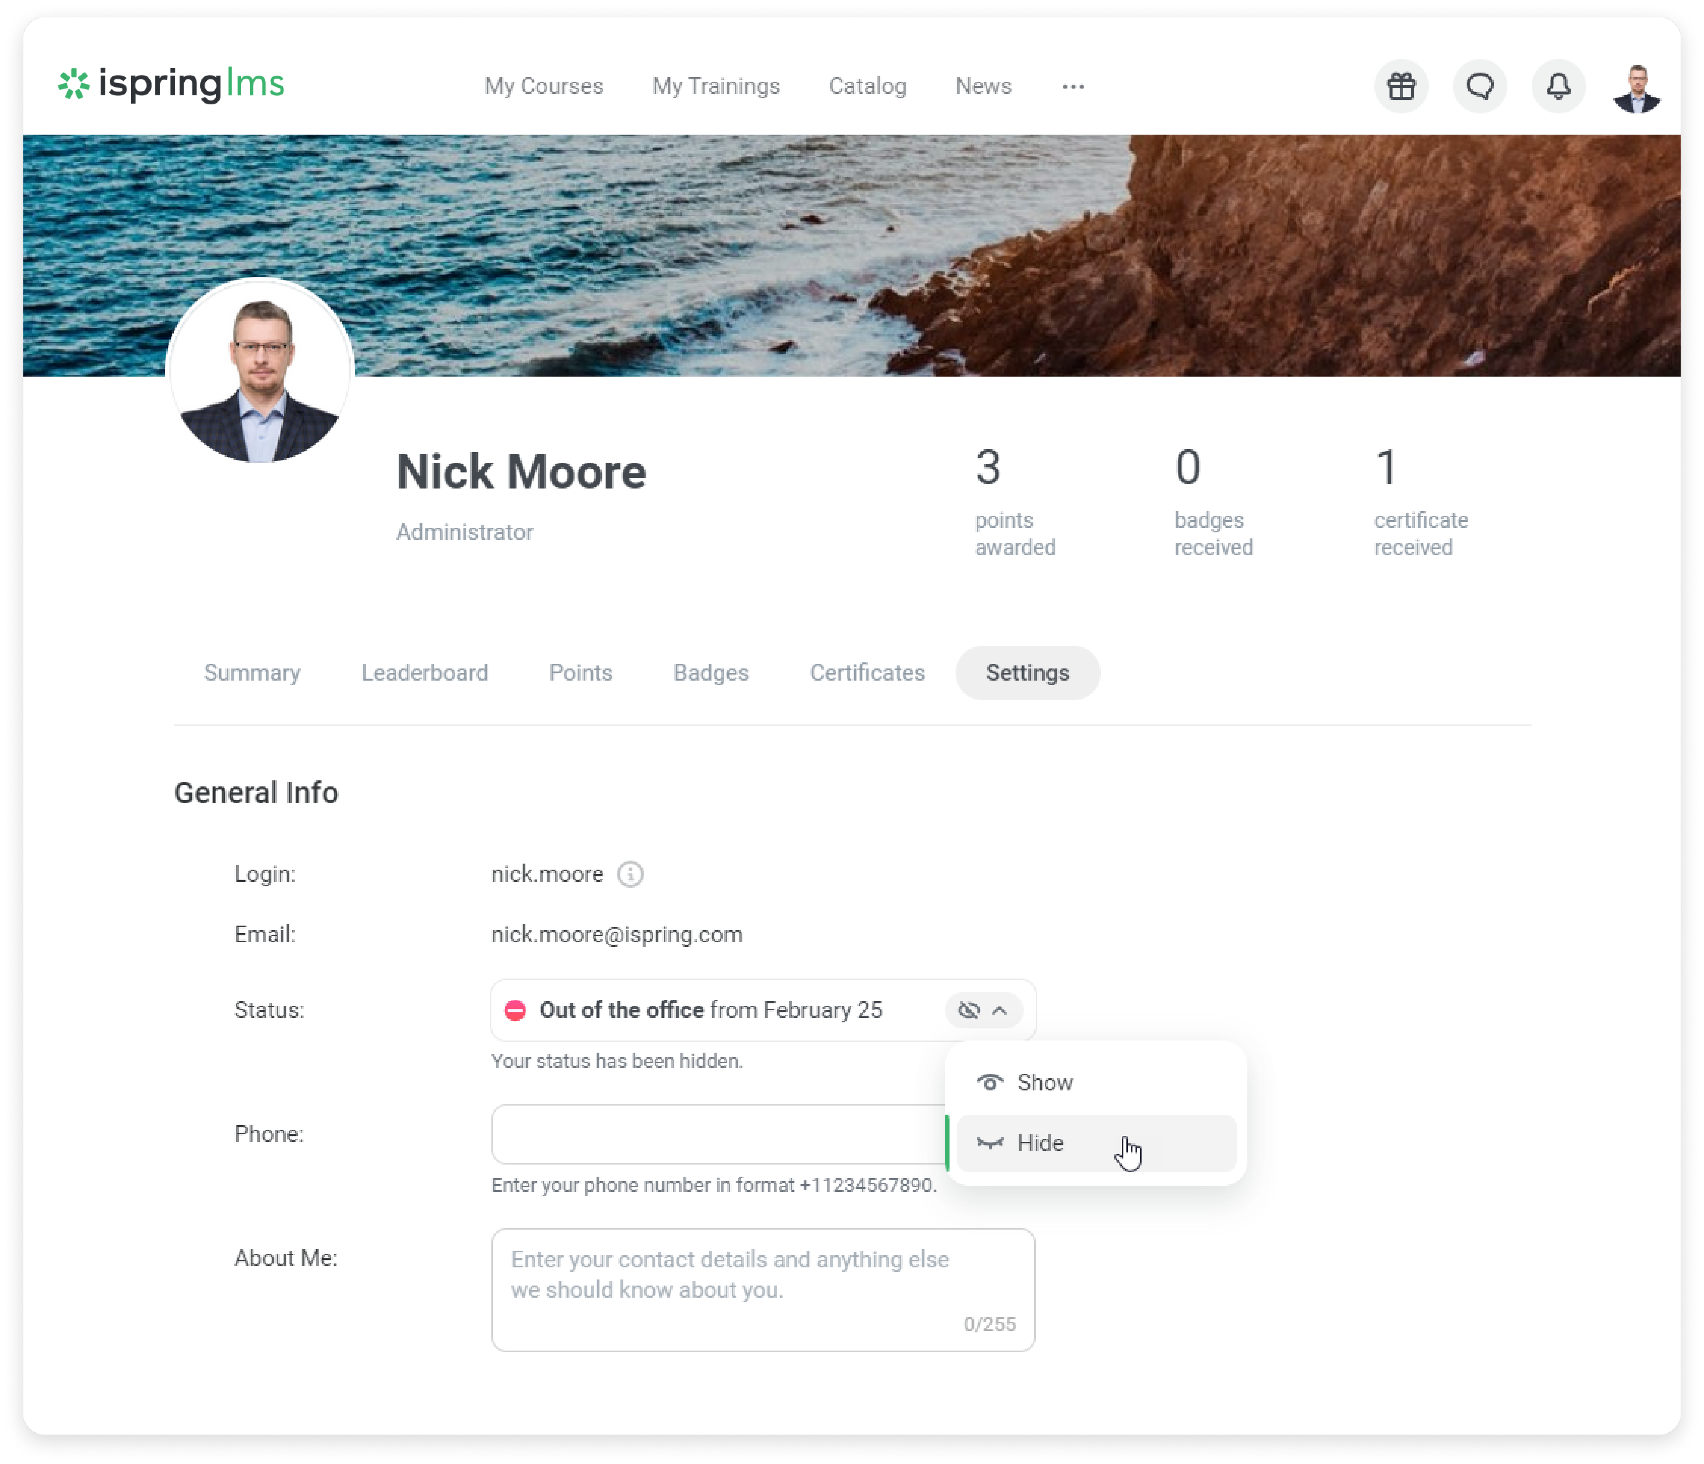Image resolution: width=1704 pixels, height=1464 pixels.
Task: Collapse the status visibility chevron
Action: pos(1000,1010)
